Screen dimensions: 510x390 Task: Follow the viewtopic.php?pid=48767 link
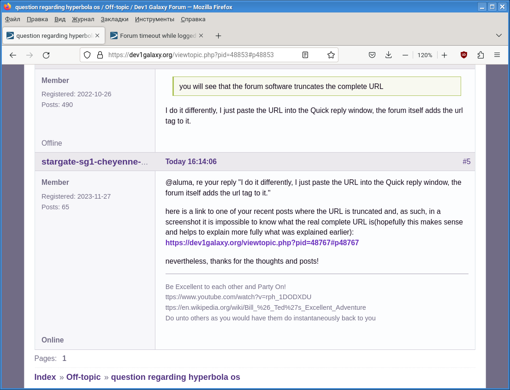pyautogui.click(x=262, y=242)
